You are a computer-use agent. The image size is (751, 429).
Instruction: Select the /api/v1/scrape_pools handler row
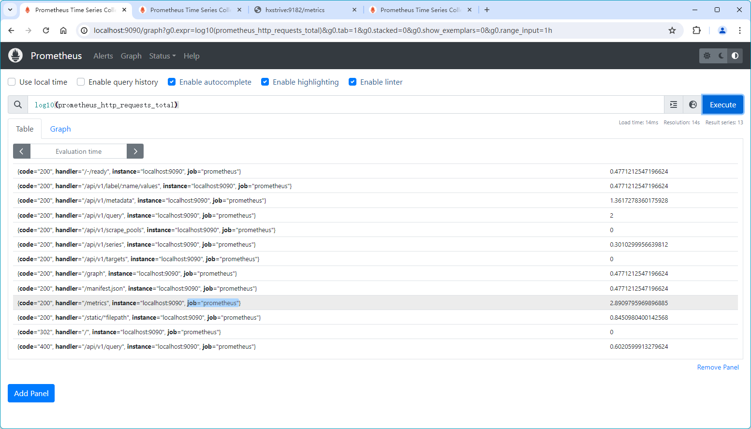tap(375, 230)
